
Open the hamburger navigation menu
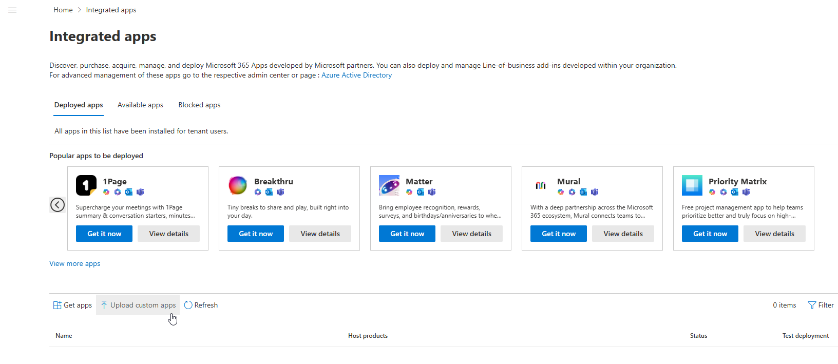pos(12,10)
